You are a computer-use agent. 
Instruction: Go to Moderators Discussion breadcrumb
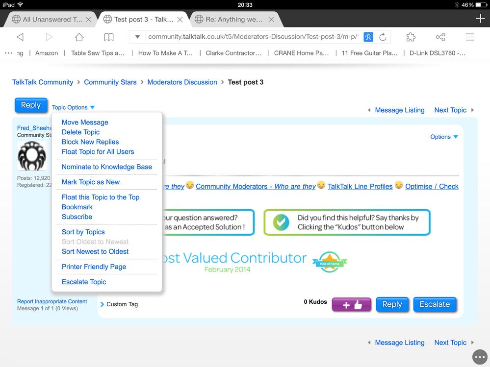[x=182, y=82]
